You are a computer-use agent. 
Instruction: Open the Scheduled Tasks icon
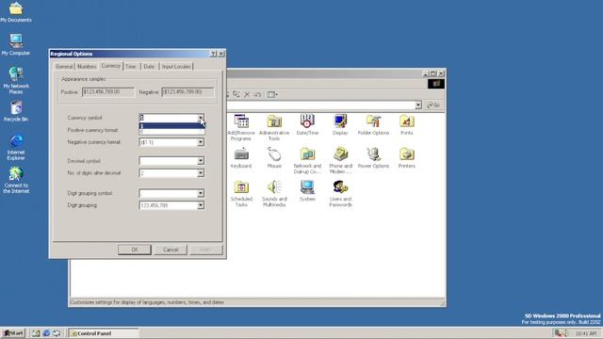(x=241, y=193)
